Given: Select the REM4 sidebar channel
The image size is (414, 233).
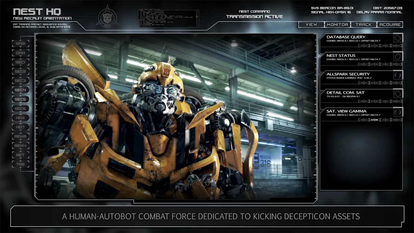Looking at the screenshot, I should point(20,146).
